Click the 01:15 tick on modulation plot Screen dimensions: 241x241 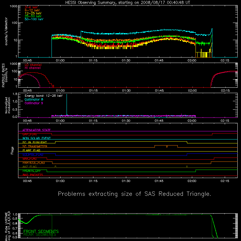[93, 121]
